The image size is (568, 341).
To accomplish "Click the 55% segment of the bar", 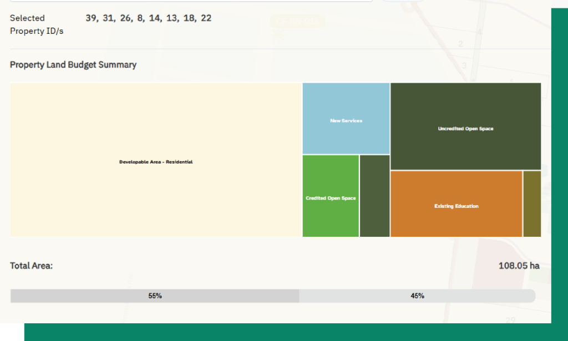I will click(x=155, y=296).
